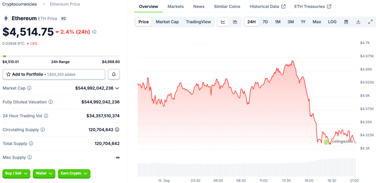Select Max time range
This screenshot has width=376, height=183.
(x=317, y=22)
